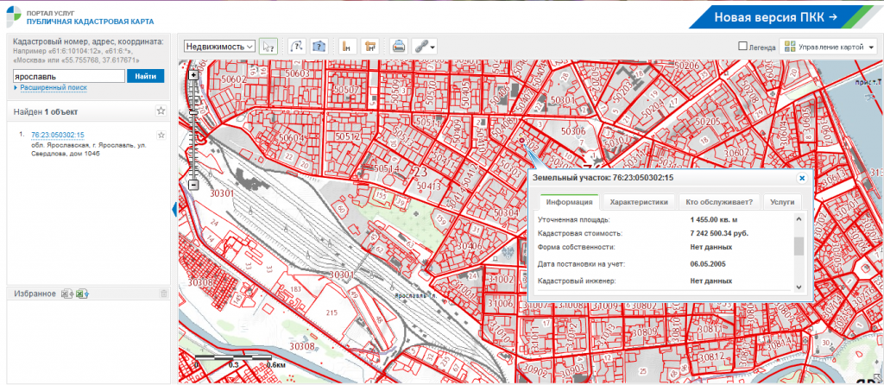
Task: Activate the measure area polygon tool
Action: (x=371, y=47)
